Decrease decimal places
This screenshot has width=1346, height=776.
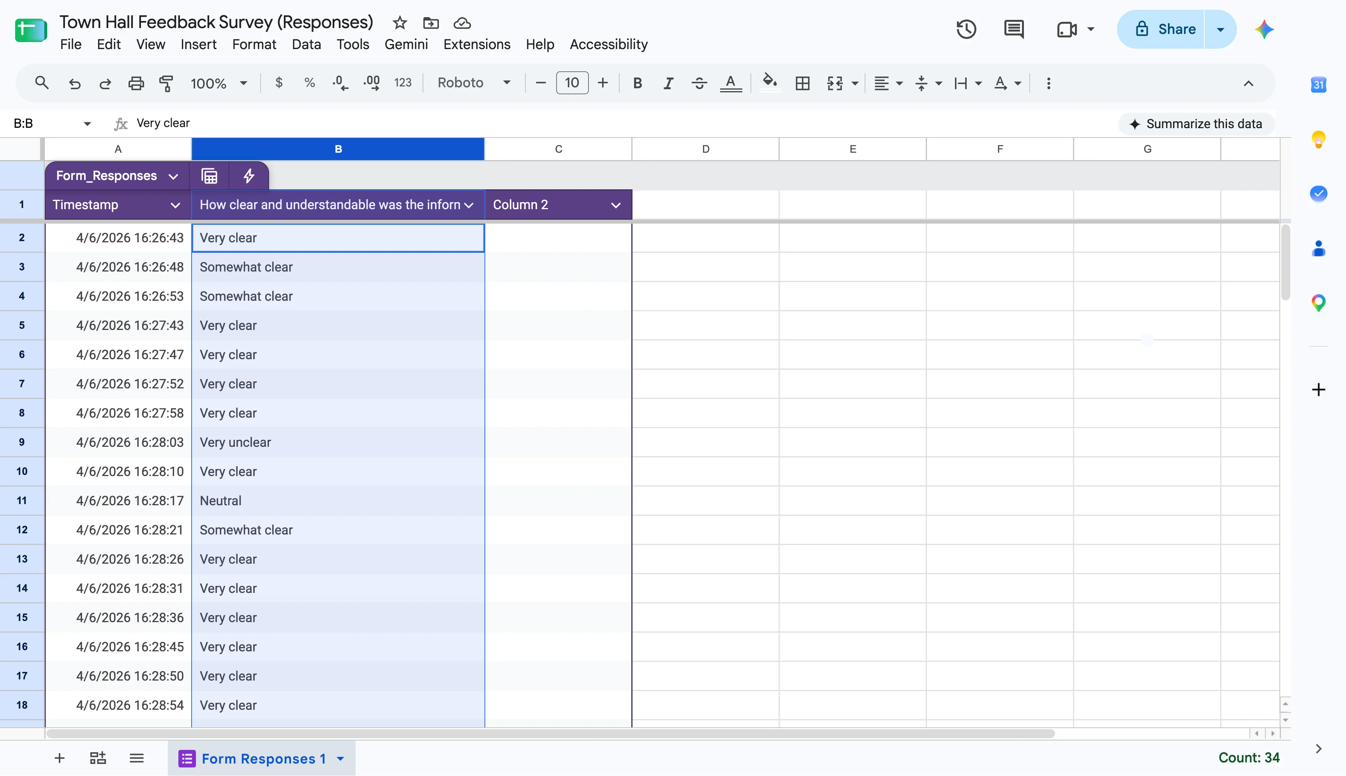[x=340, y=83]
